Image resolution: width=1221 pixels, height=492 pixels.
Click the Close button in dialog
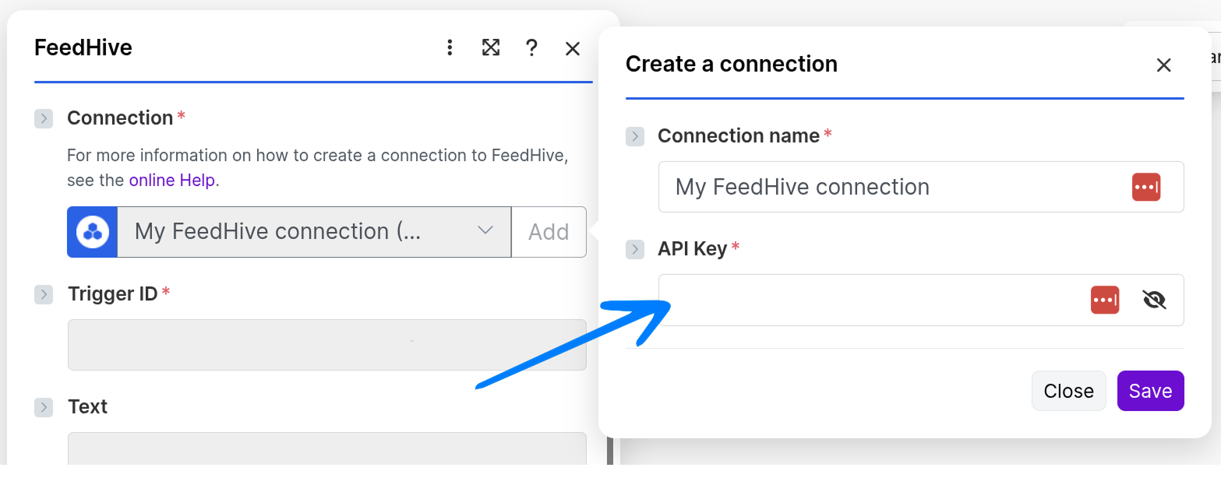[x=1068, y=391]
